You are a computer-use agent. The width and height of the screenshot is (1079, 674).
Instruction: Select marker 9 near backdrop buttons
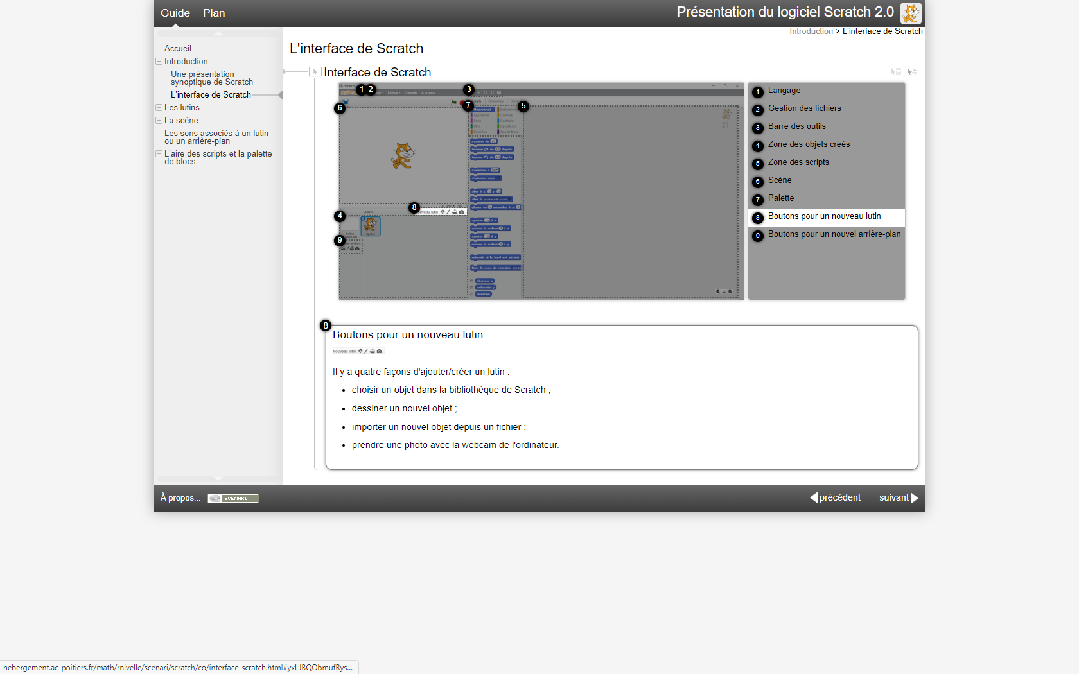340,240
